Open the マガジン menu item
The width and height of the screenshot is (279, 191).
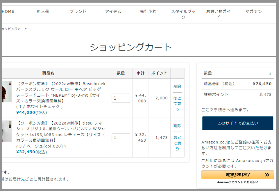coord(253,12)
